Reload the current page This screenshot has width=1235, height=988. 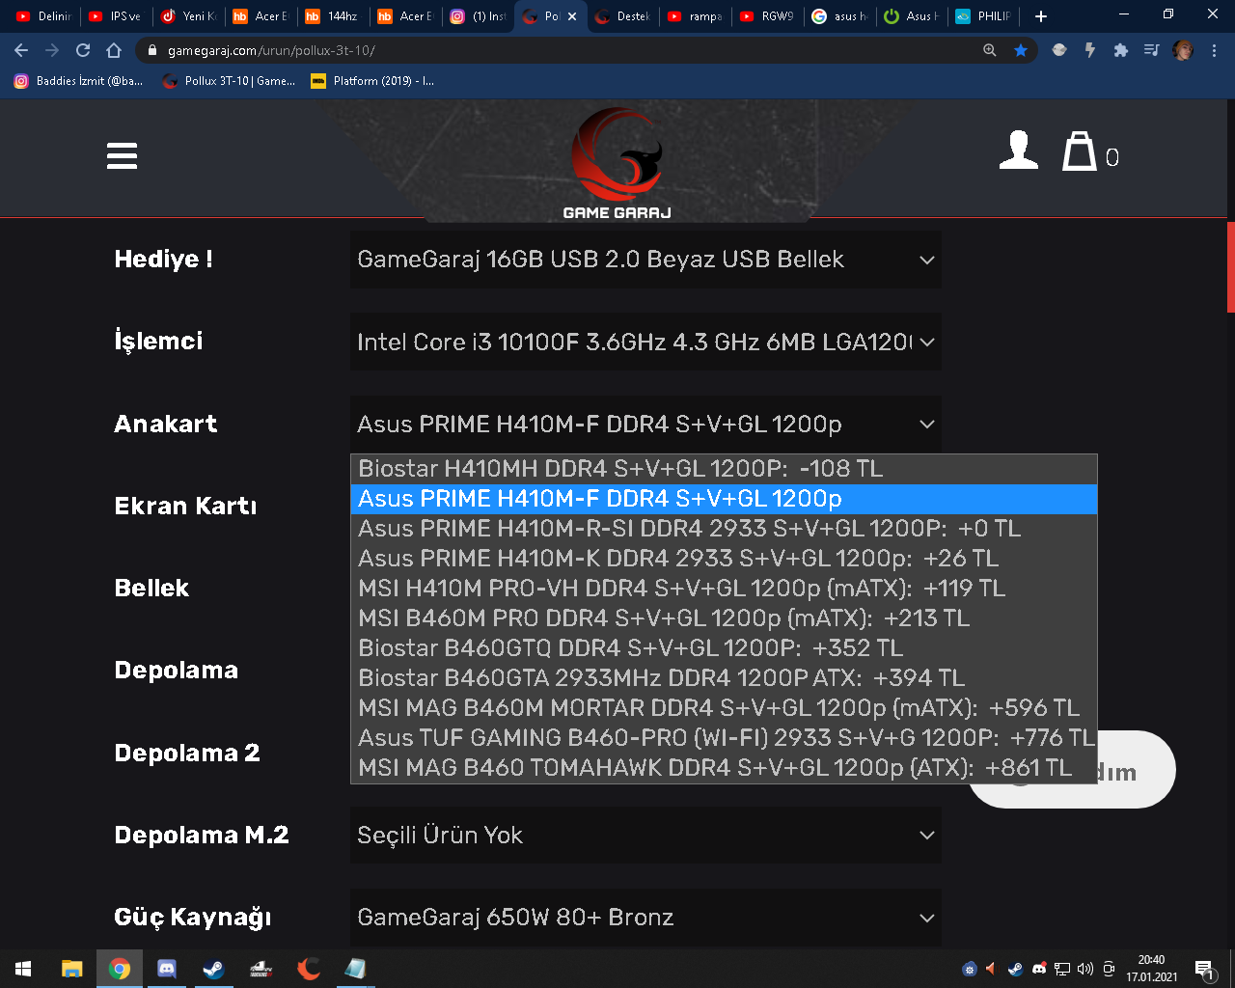pos(83,50)
